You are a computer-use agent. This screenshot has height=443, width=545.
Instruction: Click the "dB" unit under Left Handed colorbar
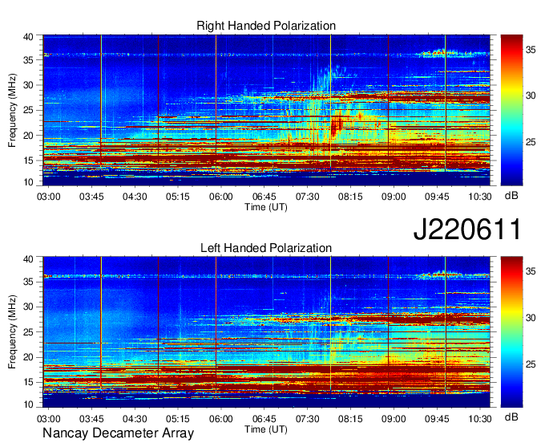pyautogui.click(x=511, y=417)
